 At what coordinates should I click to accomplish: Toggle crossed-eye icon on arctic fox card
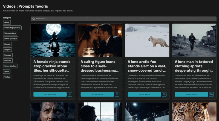pyautogui.click(x=164, y=94)
